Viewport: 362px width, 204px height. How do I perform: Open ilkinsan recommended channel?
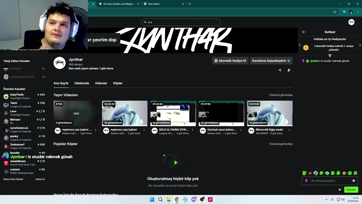(24, 121)
